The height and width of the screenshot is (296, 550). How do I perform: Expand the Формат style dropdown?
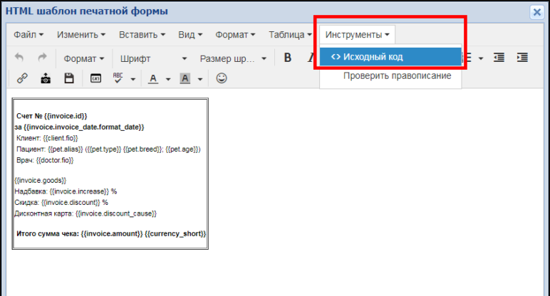(84, 58)
